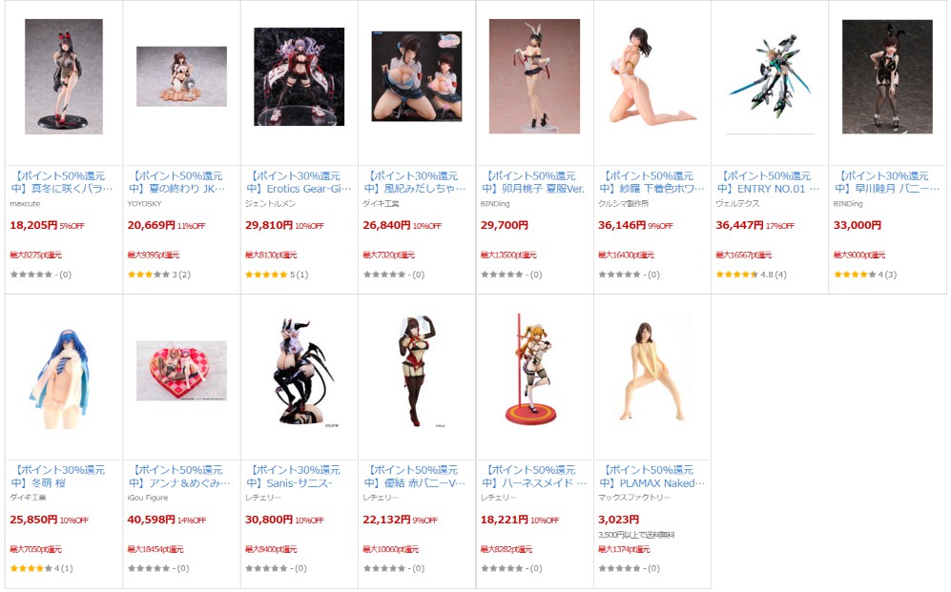
Task: Click the 3,023円 price of PLAMAX Naked
Action: tap(619, 520)
